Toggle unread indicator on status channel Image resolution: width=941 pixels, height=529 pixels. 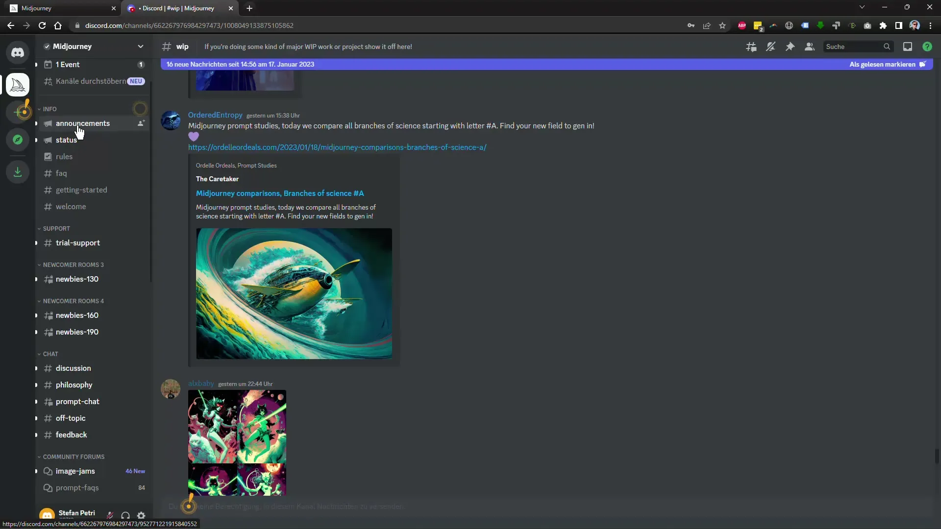click(36, 140)
